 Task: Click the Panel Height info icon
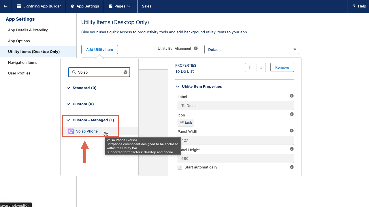pos(292,149)
